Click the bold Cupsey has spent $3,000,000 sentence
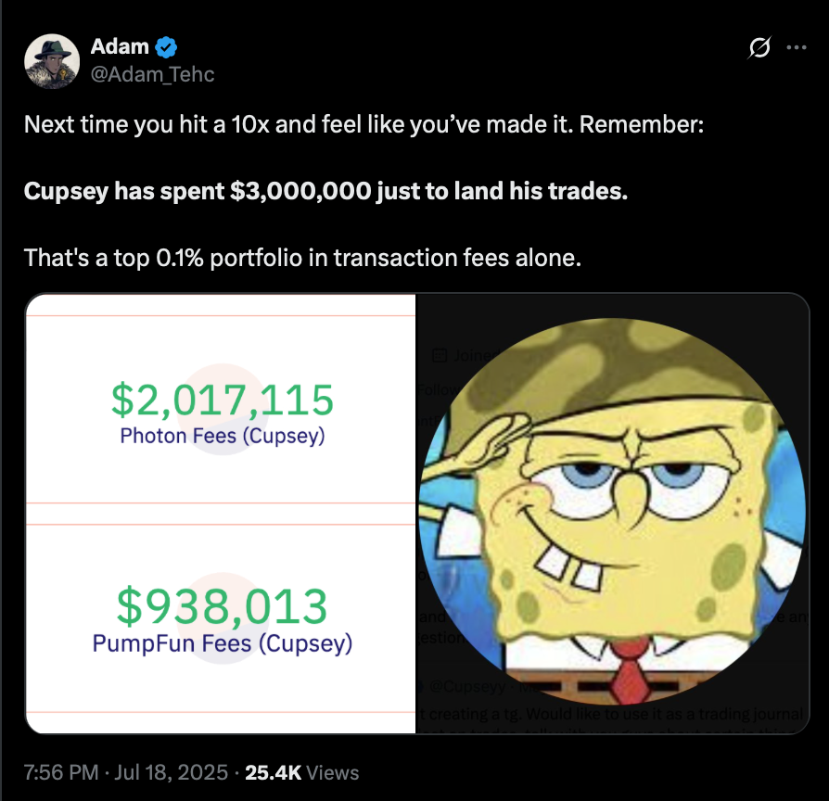The width and height of the screenshot is (829, 801). [x=325, y=192]
